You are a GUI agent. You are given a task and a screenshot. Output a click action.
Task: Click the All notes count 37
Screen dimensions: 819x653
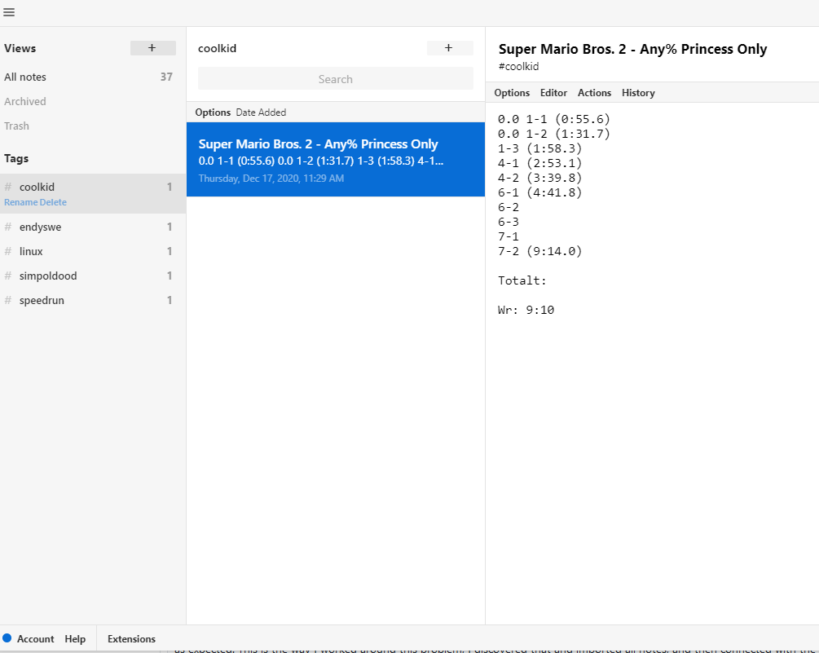coord(166,77)
